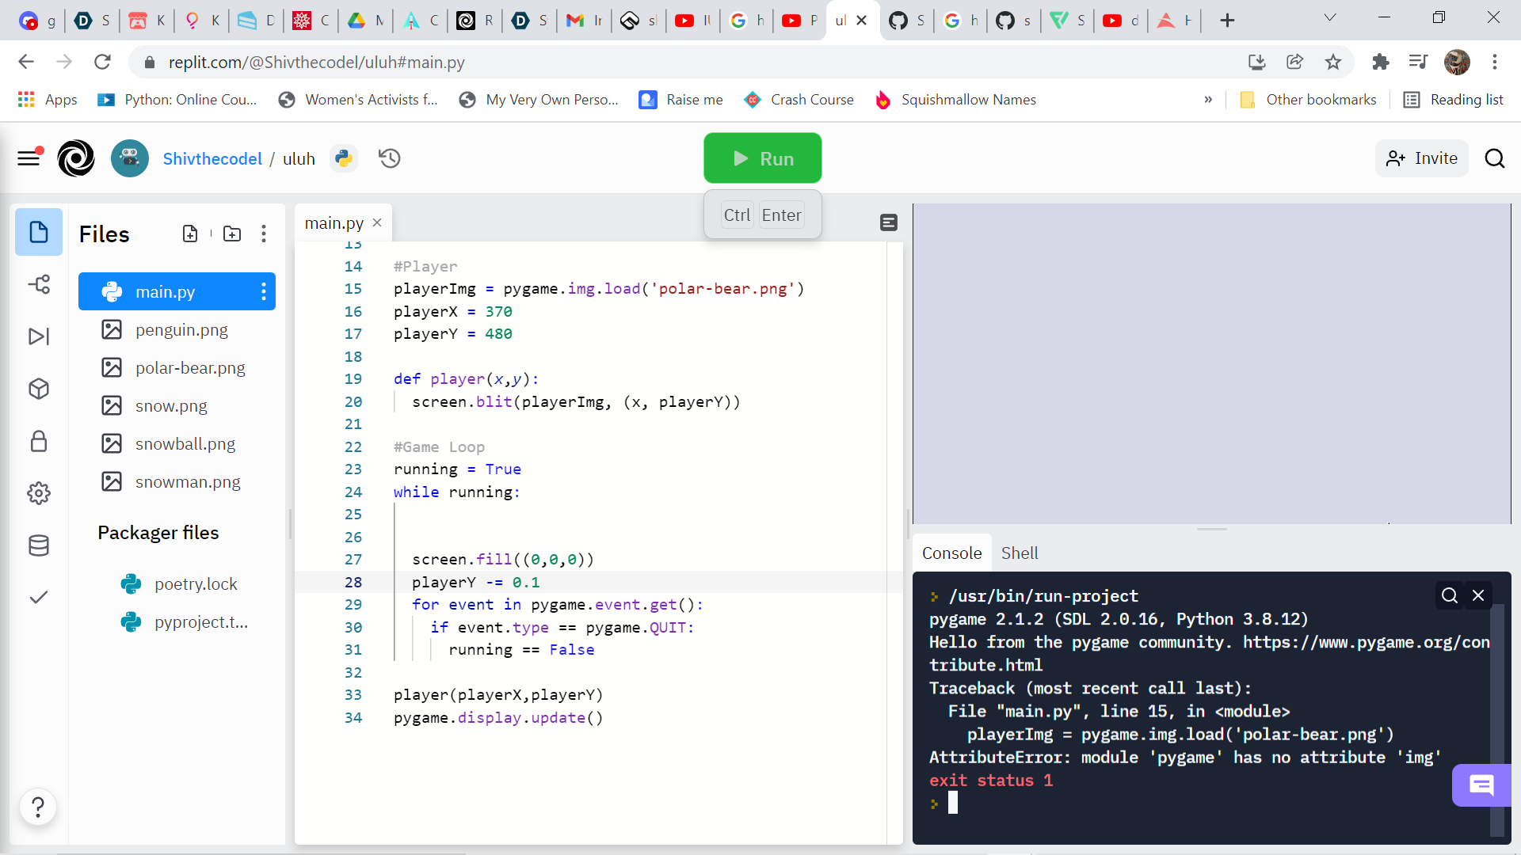Viewport: 1521px width, 855px height.
Task: Bookmark the page with the star icon
Action: click(x=1333, y=62)
